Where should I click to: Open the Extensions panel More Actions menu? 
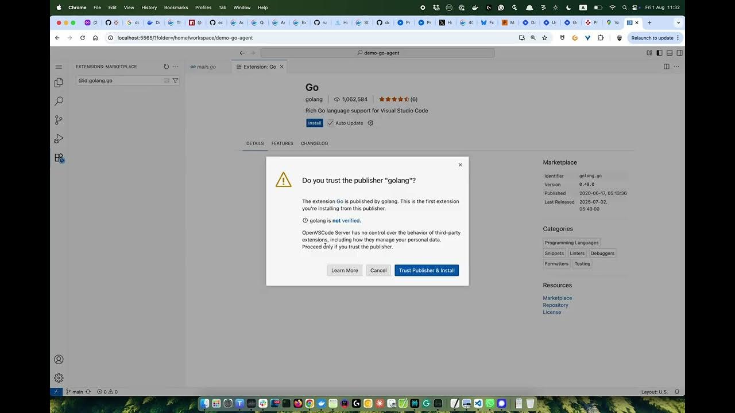[x=175, y=67]
